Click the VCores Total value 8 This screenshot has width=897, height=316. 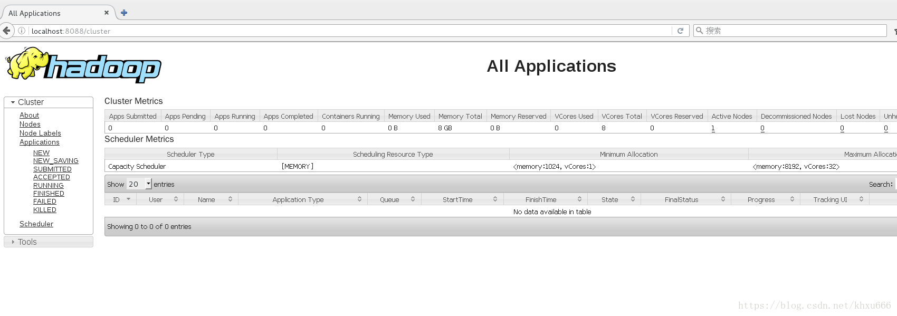coord(604,128)
